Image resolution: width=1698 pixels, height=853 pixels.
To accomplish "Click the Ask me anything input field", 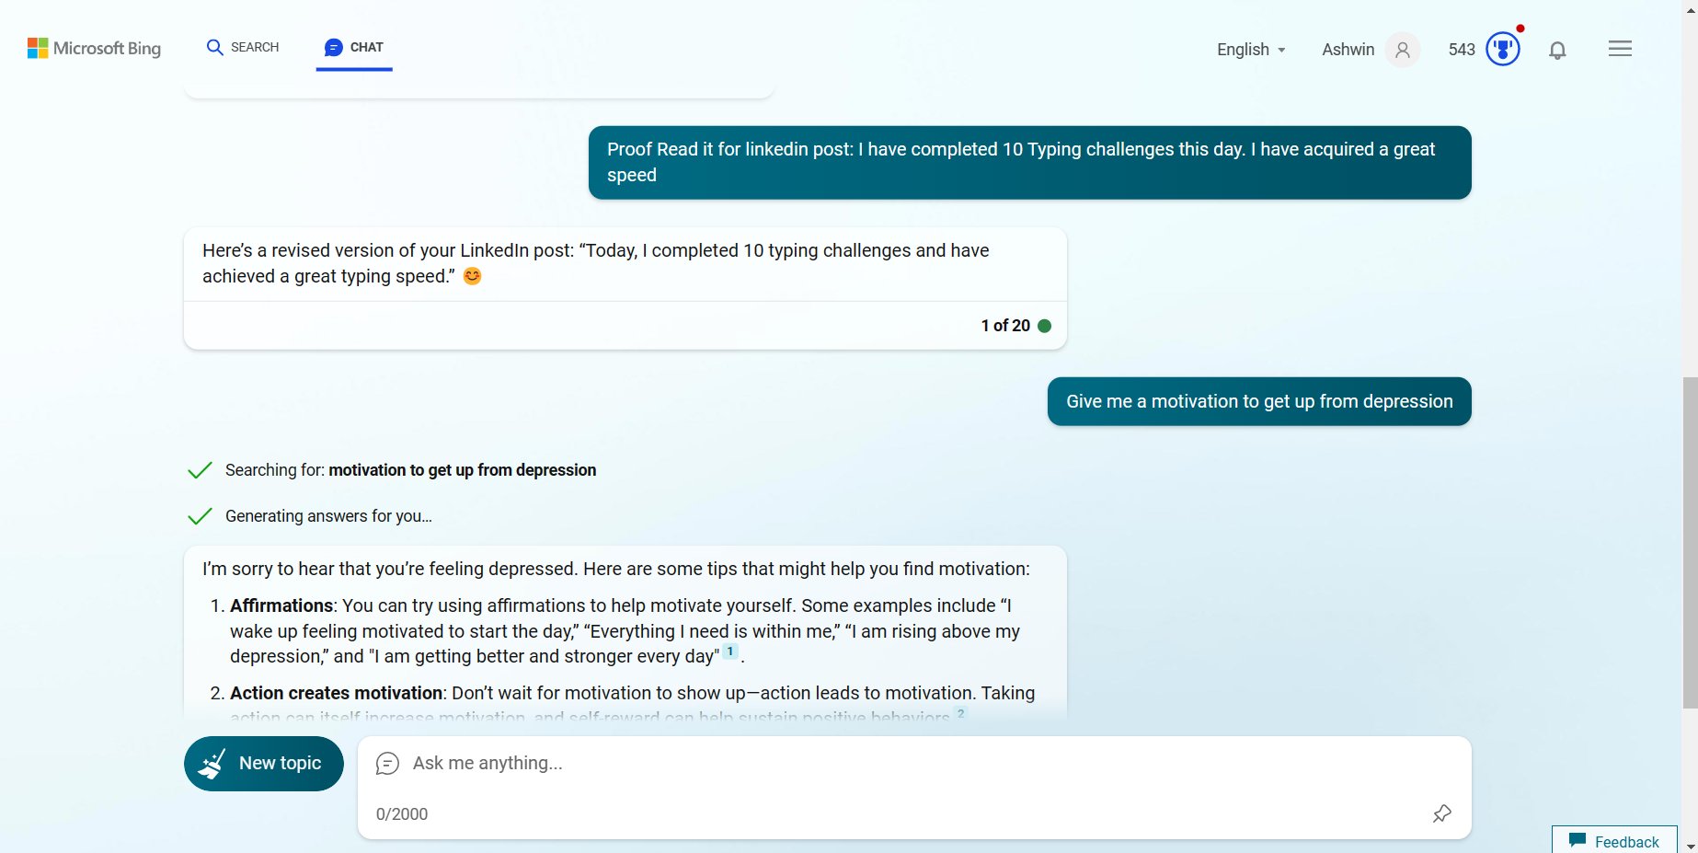I will 828,763.
